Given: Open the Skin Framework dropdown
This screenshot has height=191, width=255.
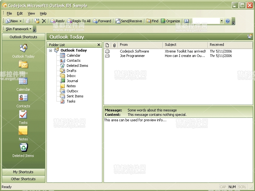Looking at the screenshot, I should (x=18, y=29).
